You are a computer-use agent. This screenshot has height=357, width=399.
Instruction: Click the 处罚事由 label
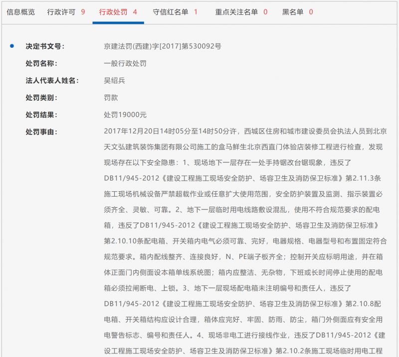pyautogui.click(x=41, y=132)
